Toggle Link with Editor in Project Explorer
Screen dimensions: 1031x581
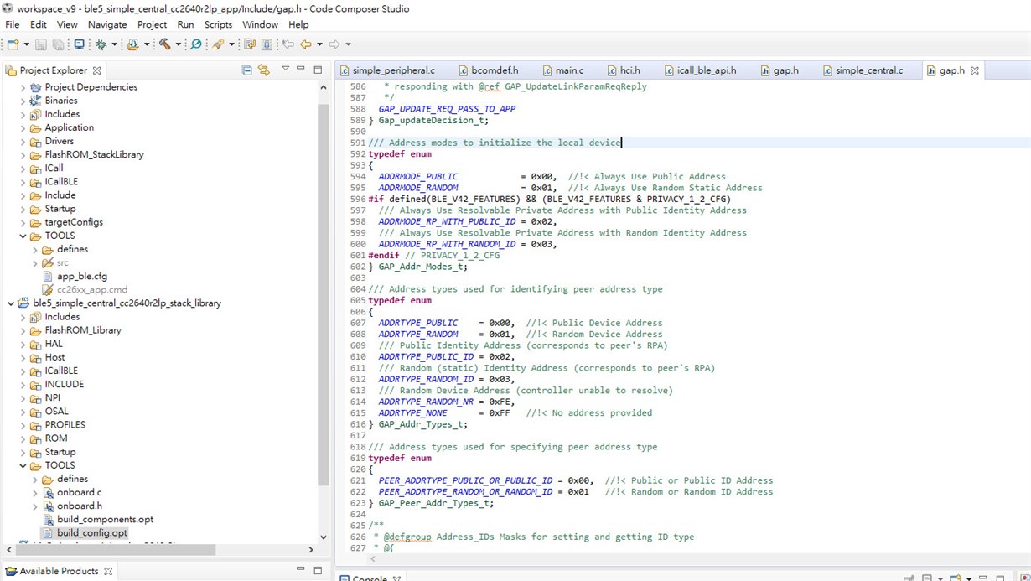(x=264, y=70)
